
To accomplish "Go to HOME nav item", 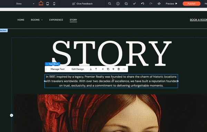I will click(x=21, y=20).
